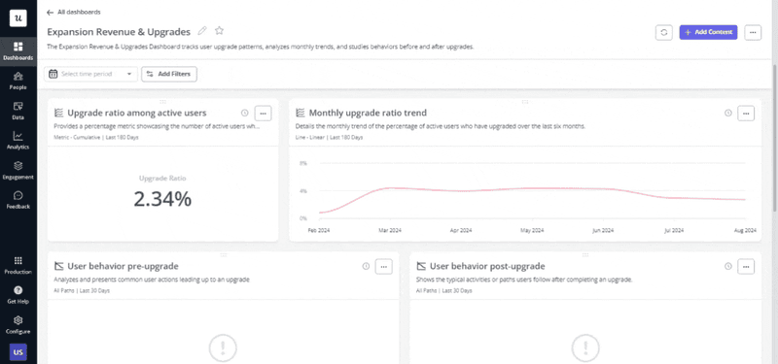Click the clock icon on the User behavior post-upgrade card

(727, 266)
